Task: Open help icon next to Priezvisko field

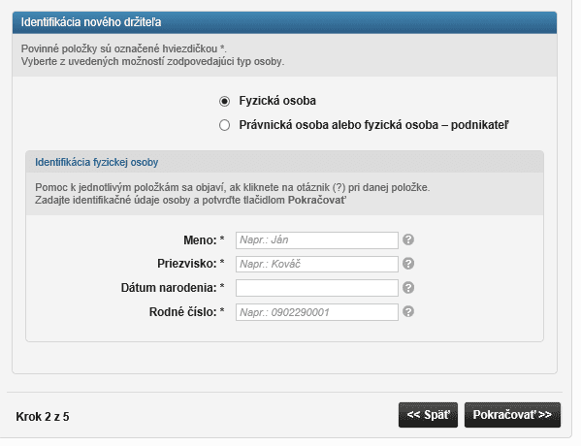Action: [x=408, y=264]
